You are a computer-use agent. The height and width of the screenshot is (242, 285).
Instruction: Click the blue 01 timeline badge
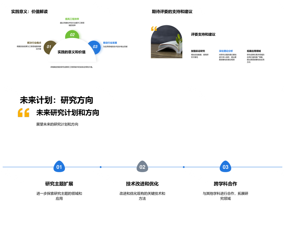click(59, 167)
